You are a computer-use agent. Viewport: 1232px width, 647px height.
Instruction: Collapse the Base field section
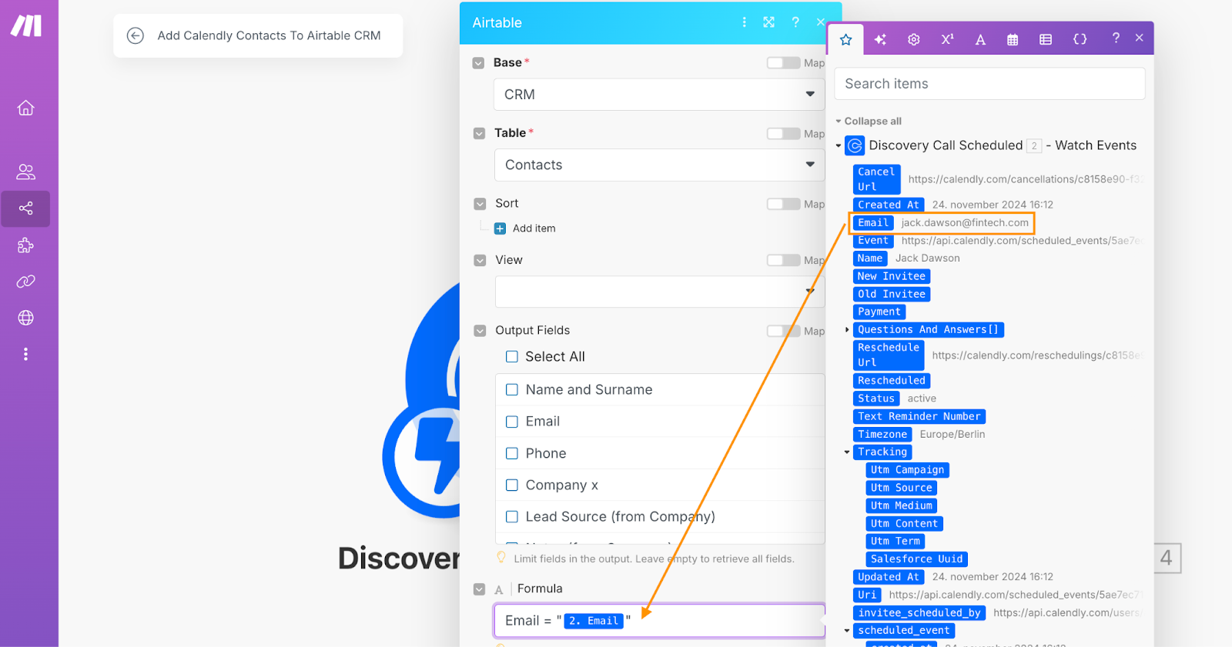coord(478,62)
